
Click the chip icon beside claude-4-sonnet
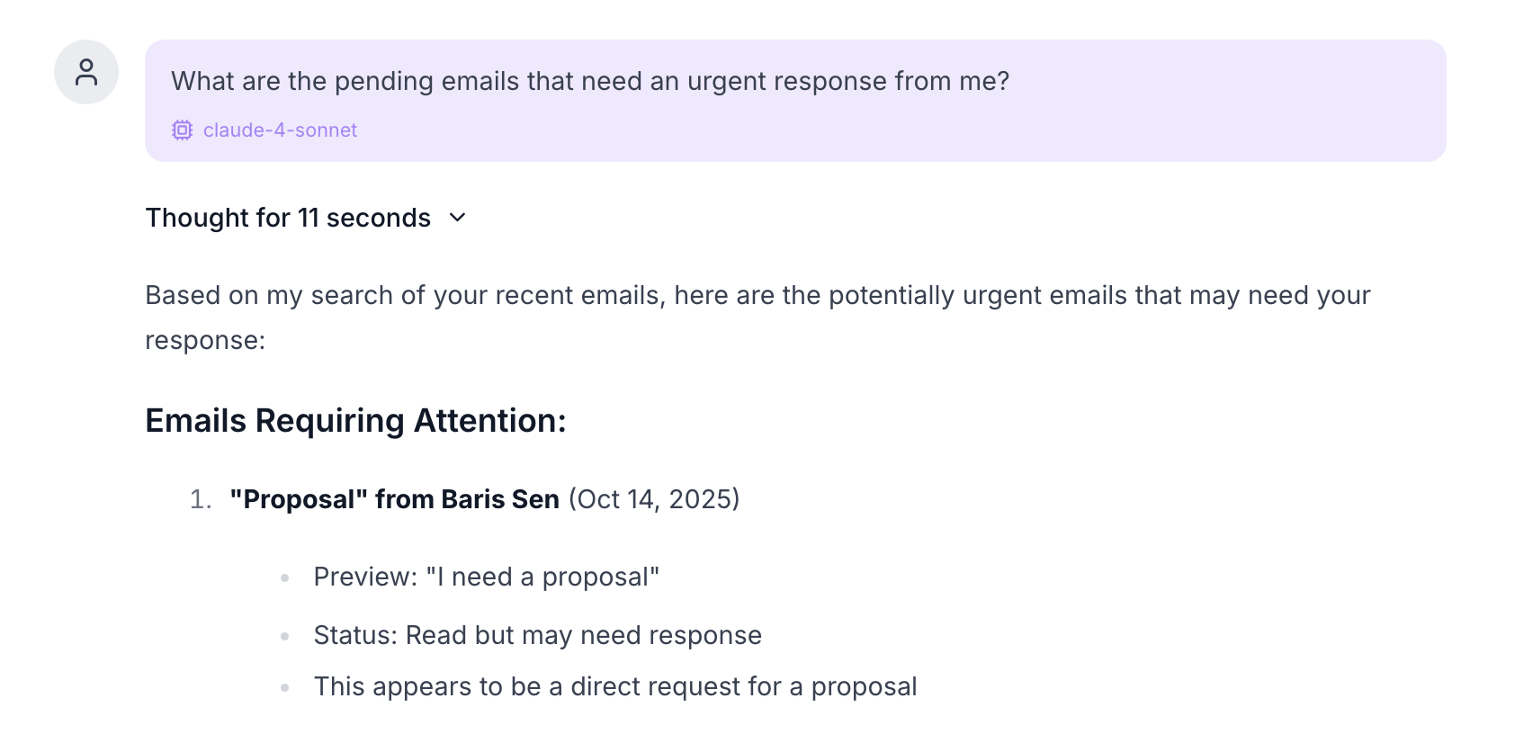point(182,130)
